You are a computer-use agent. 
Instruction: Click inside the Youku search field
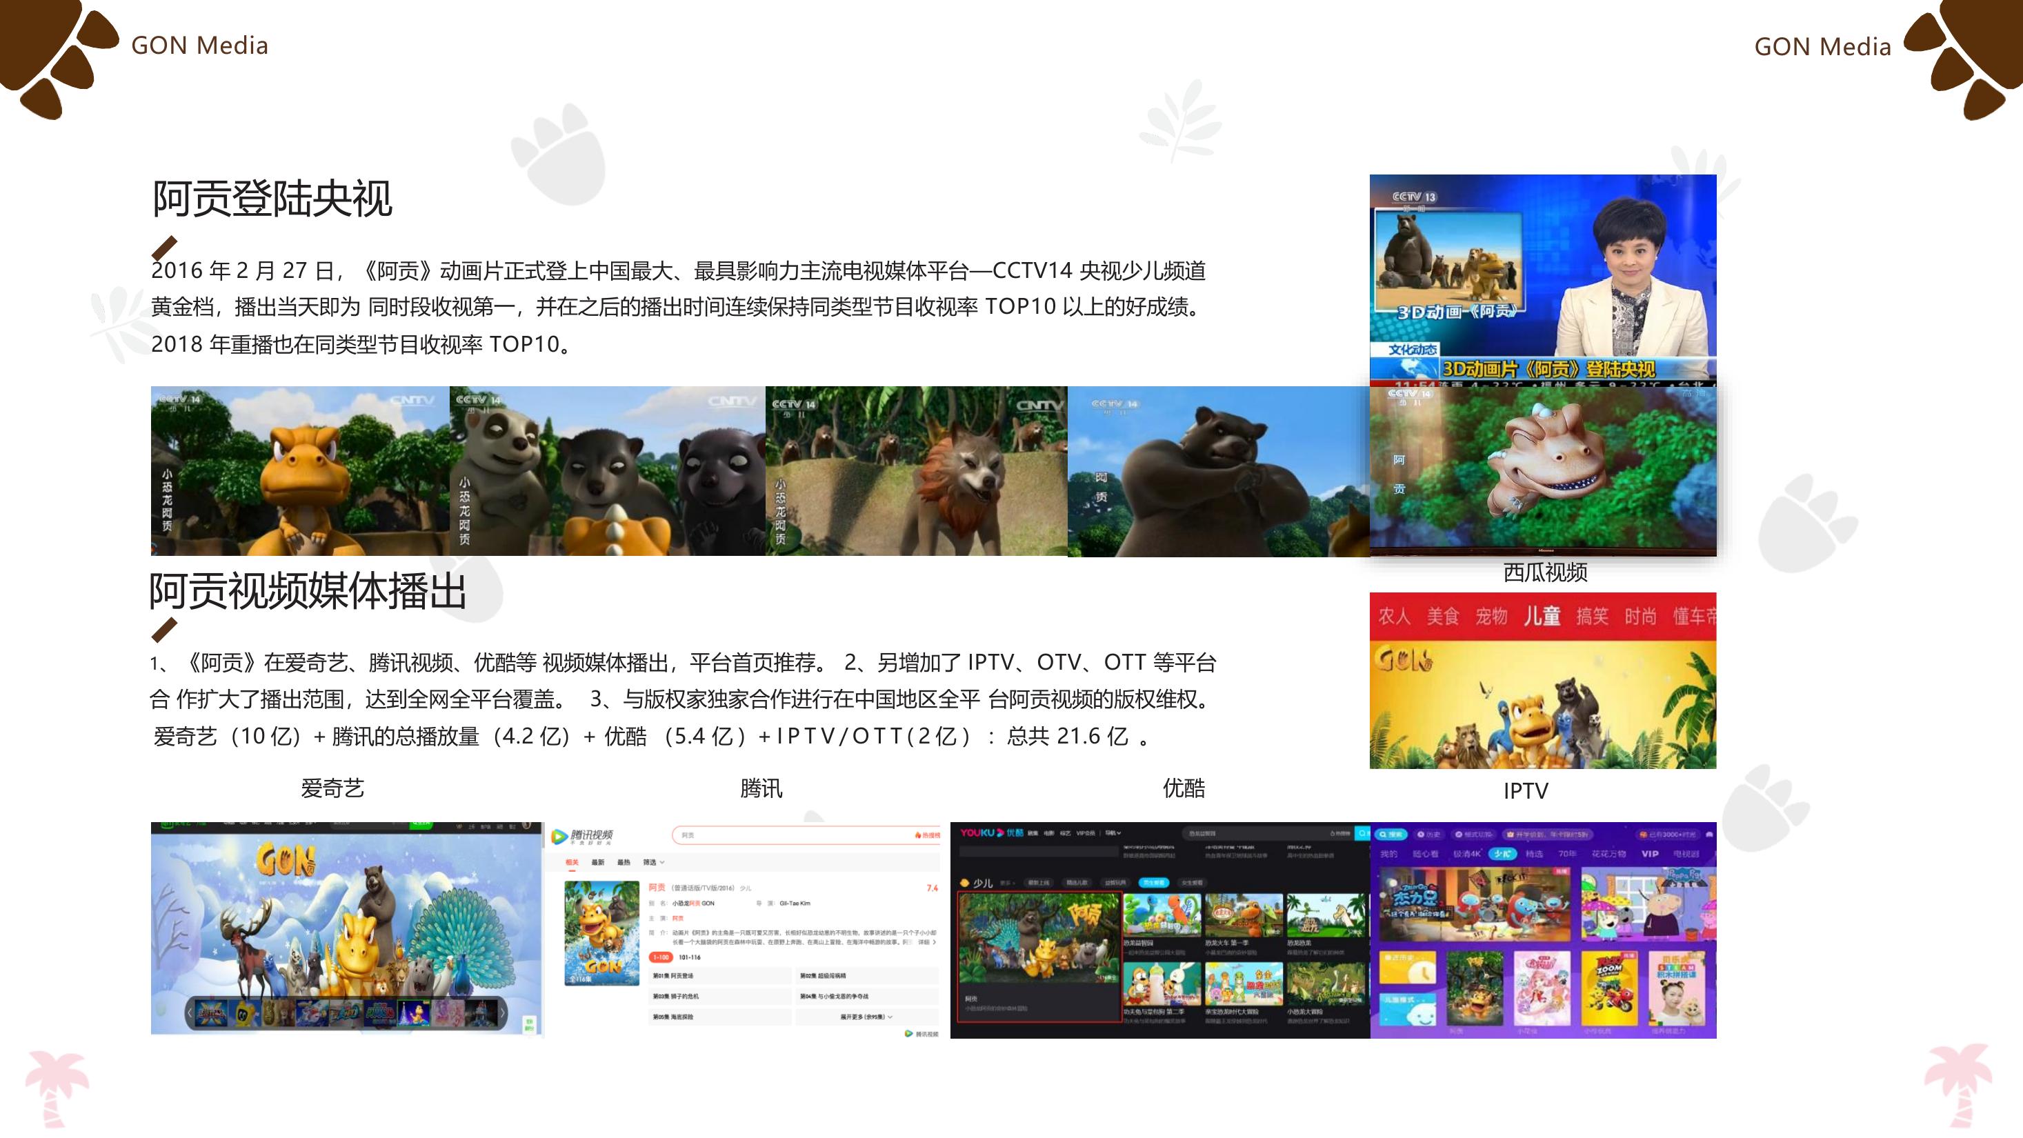coord(1269,833)
